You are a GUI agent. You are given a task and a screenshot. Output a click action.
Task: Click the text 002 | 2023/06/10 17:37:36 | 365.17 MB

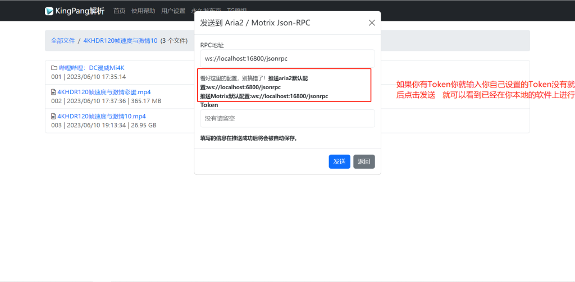(106, 101)
